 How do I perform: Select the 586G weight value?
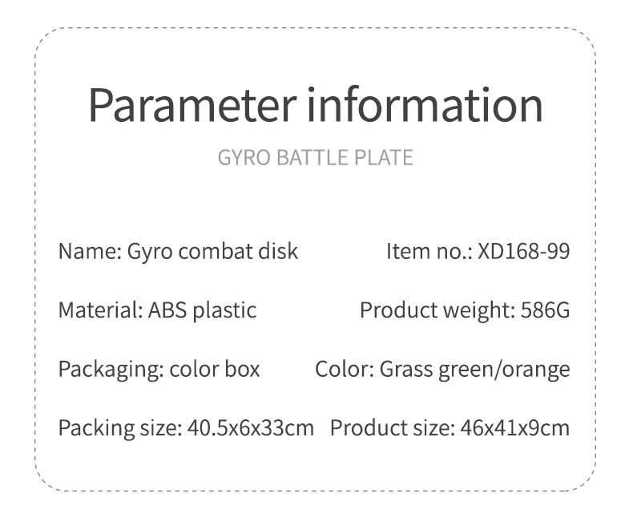point(545,310)
